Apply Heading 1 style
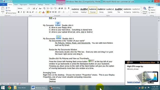Image resolution: width=160 pixels, height=90 pixels. [84, 10]
